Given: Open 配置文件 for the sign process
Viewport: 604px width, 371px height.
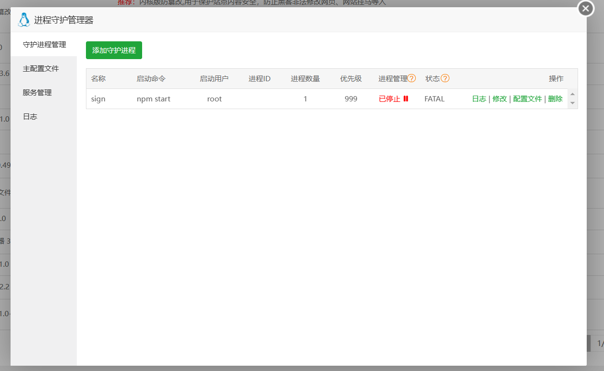Looking at the screenshot, I should click(x=527, y=99).
